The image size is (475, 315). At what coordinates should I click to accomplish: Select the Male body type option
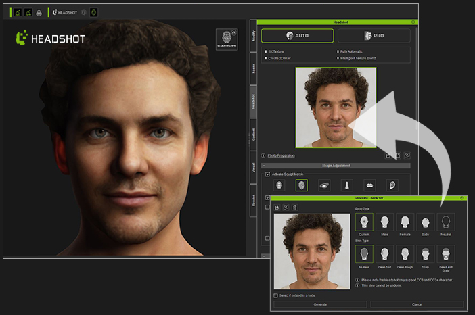(384, 222)
